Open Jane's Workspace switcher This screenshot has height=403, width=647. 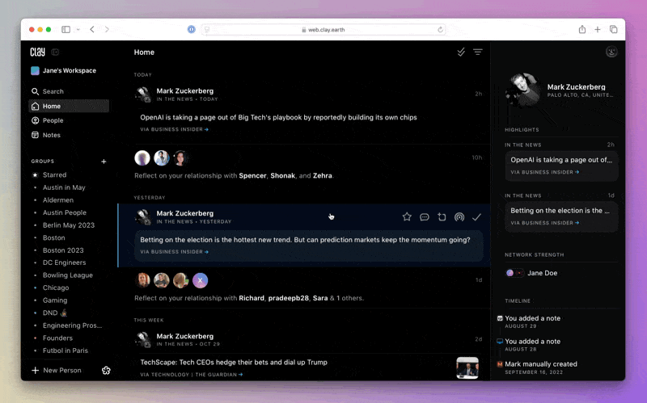(63, 71)
